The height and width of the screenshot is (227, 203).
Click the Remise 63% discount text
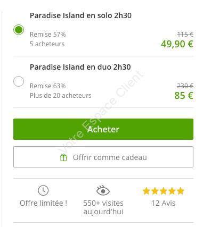48,86
